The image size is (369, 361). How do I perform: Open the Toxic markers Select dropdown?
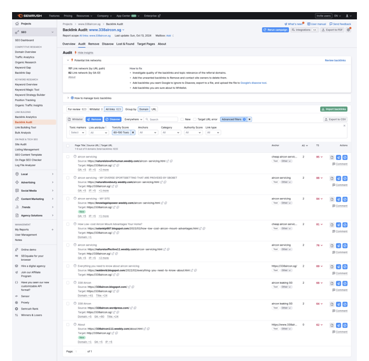point(77,132)
